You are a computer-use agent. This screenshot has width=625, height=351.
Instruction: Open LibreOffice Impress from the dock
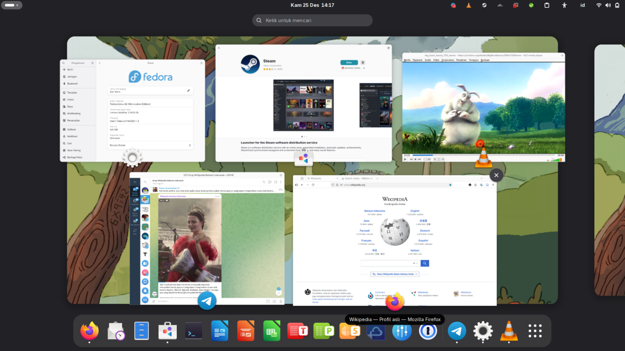click(x=246, y=331)
